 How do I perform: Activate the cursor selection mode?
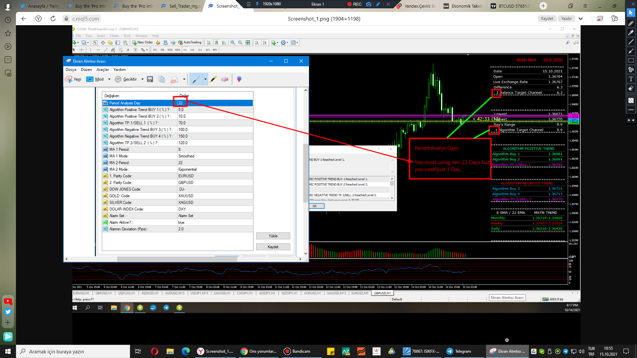(631, 13)
